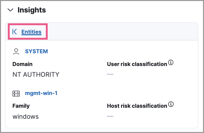Click the User risk classification dash value
204x133 pixels.
[110, 74]
